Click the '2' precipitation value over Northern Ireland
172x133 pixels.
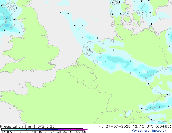pos(7,18)
